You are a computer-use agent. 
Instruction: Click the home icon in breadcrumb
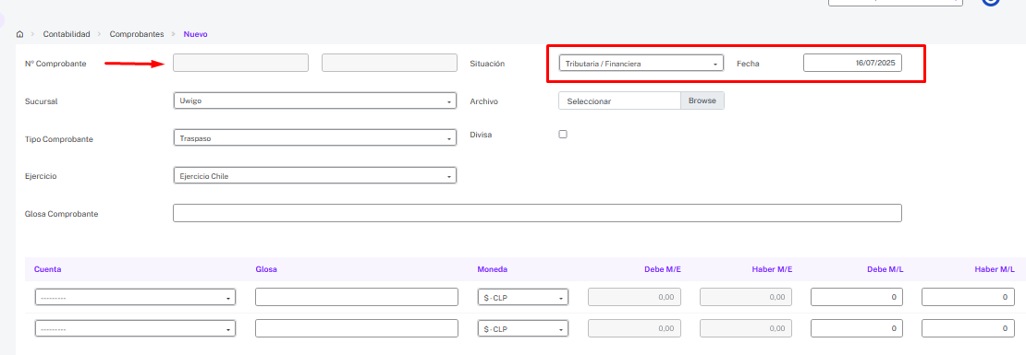[19, 34]
